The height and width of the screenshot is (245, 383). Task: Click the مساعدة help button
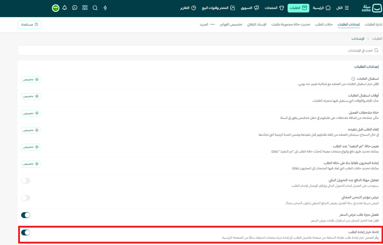[x=29, y=25]
